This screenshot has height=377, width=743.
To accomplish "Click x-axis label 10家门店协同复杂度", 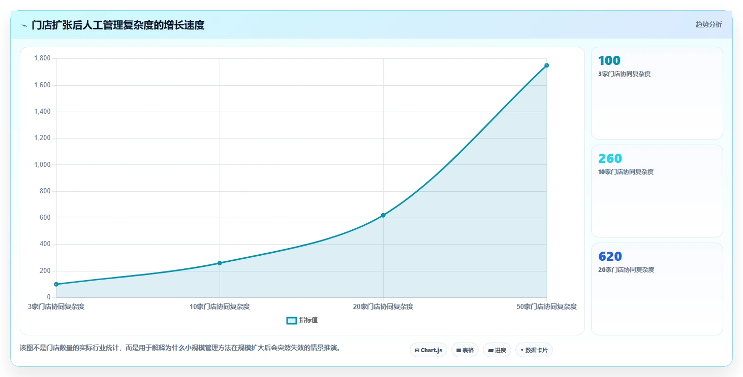I will (x=220, y=306).
